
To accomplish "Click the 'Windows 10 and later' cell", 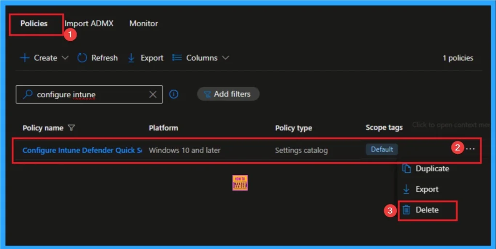I will tap(185, 150).
